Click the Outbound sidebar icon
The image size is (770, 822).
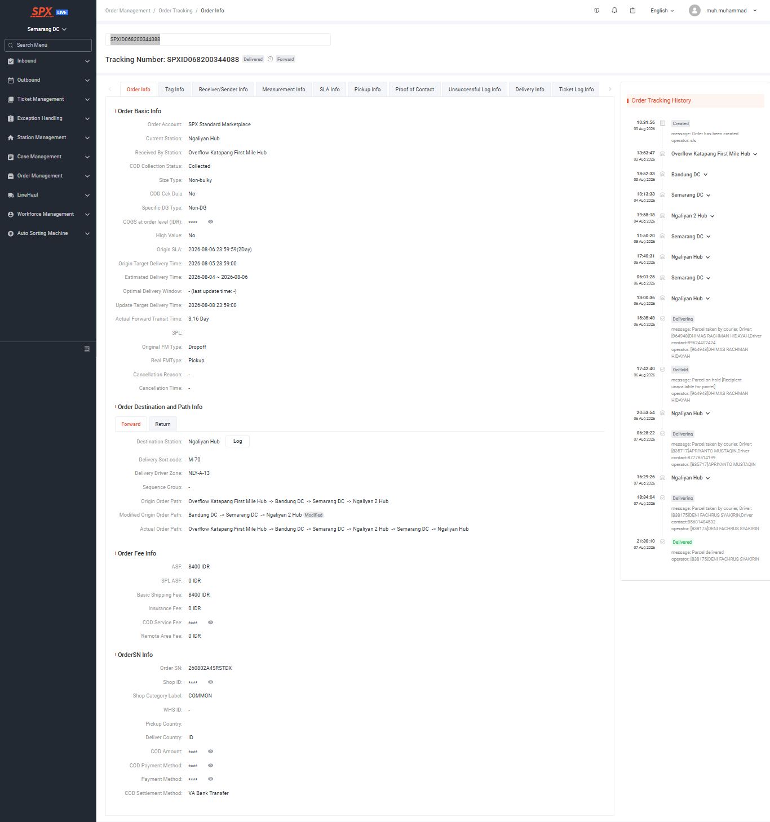[x=11, y=80]
